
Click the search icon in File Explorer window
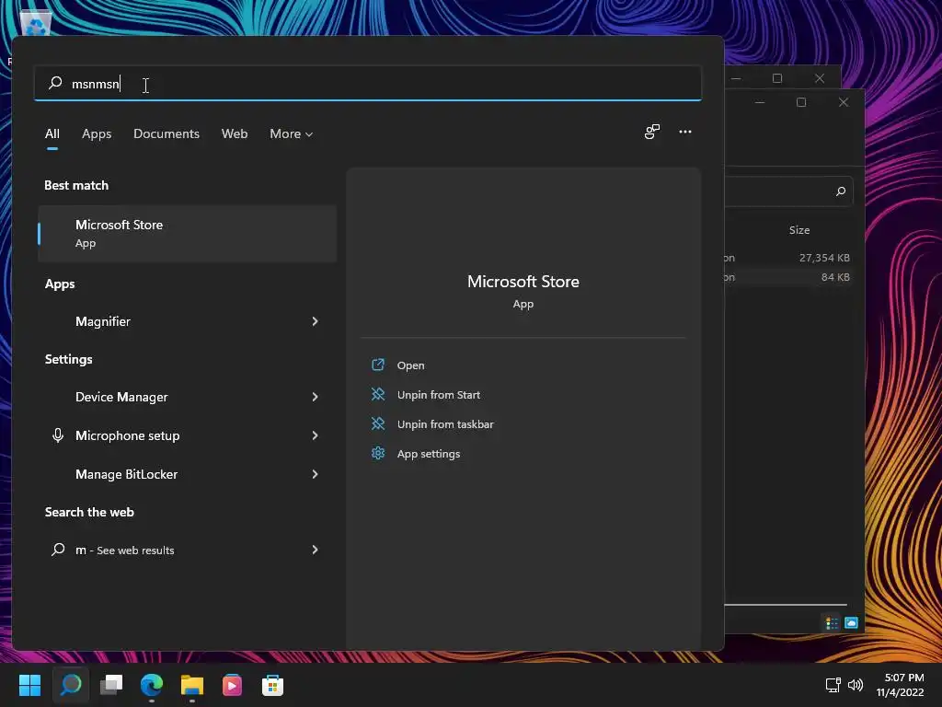pos(841,191)
